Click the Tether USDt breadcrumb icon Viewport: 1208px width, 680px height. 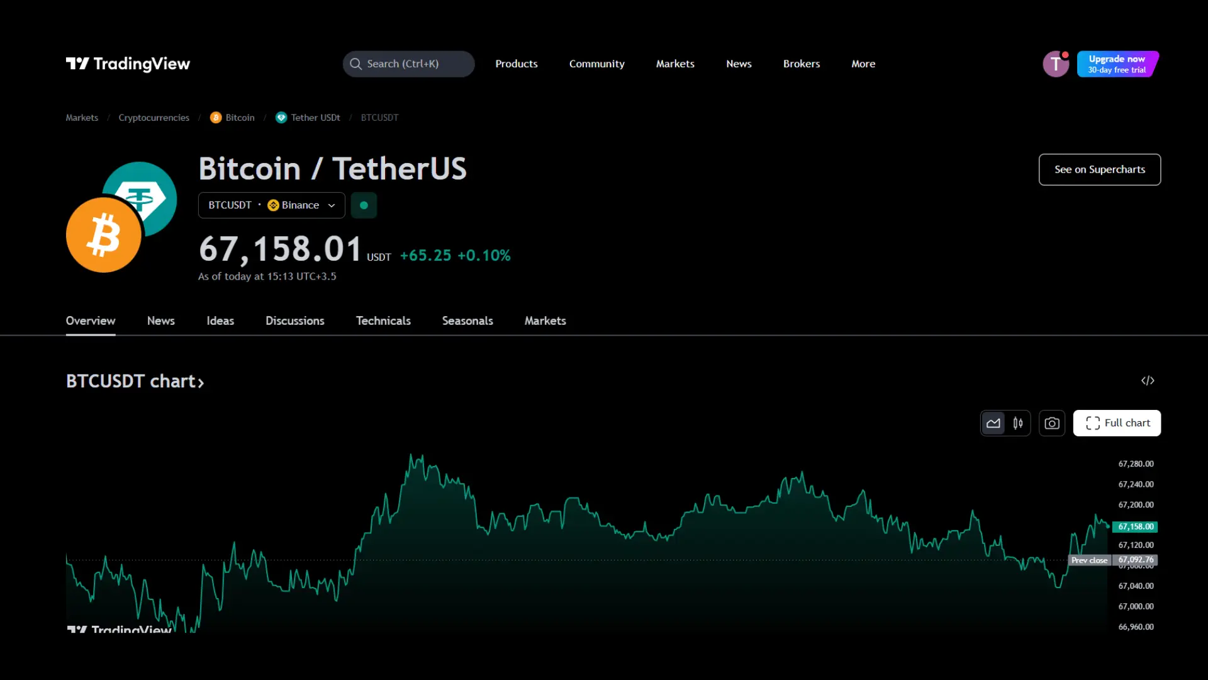[x=281, y=118]
